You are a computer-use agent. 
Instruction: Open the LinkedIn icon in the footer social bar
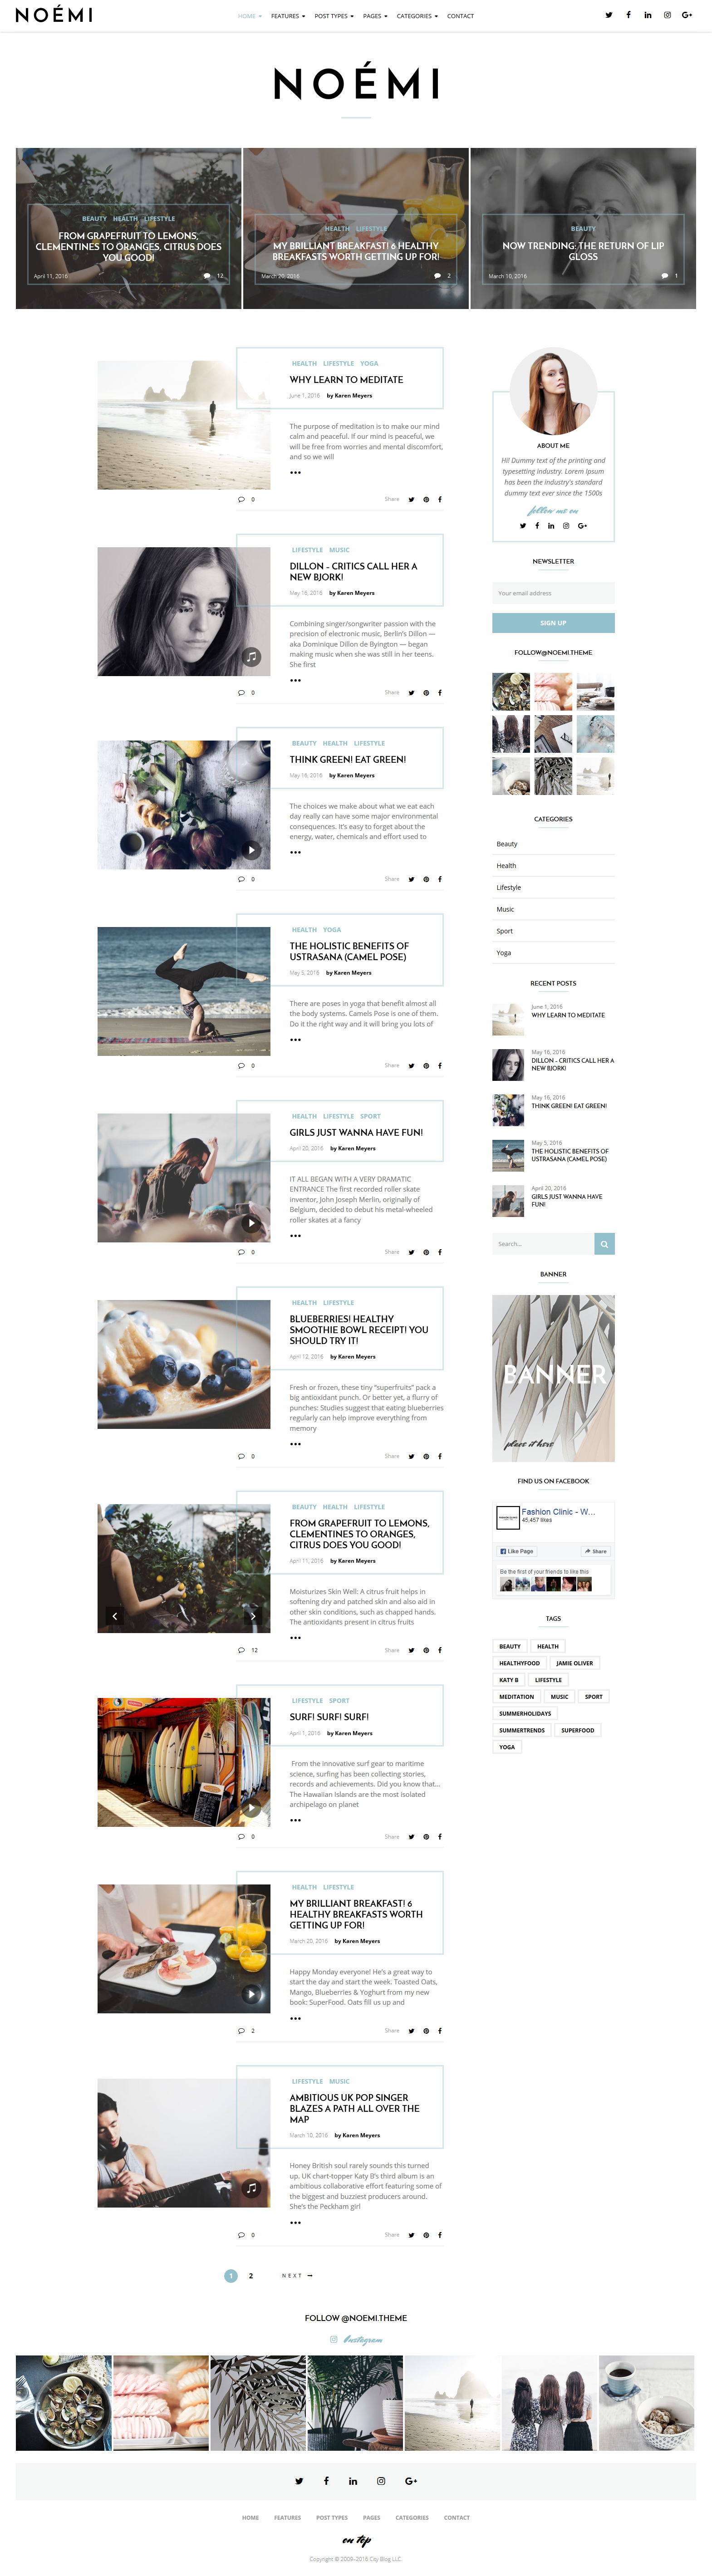point(353,2481)
